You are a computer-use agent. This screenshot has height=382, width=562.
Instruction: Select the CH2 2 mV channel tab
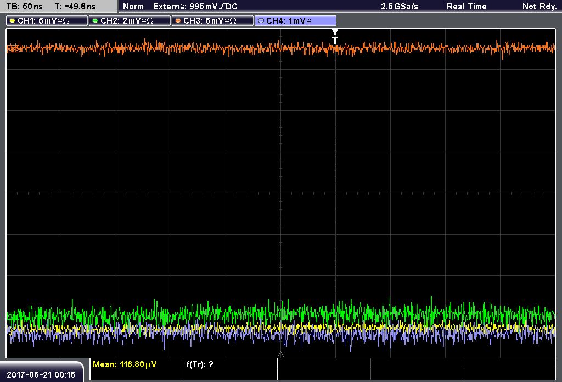pos(130,21)
